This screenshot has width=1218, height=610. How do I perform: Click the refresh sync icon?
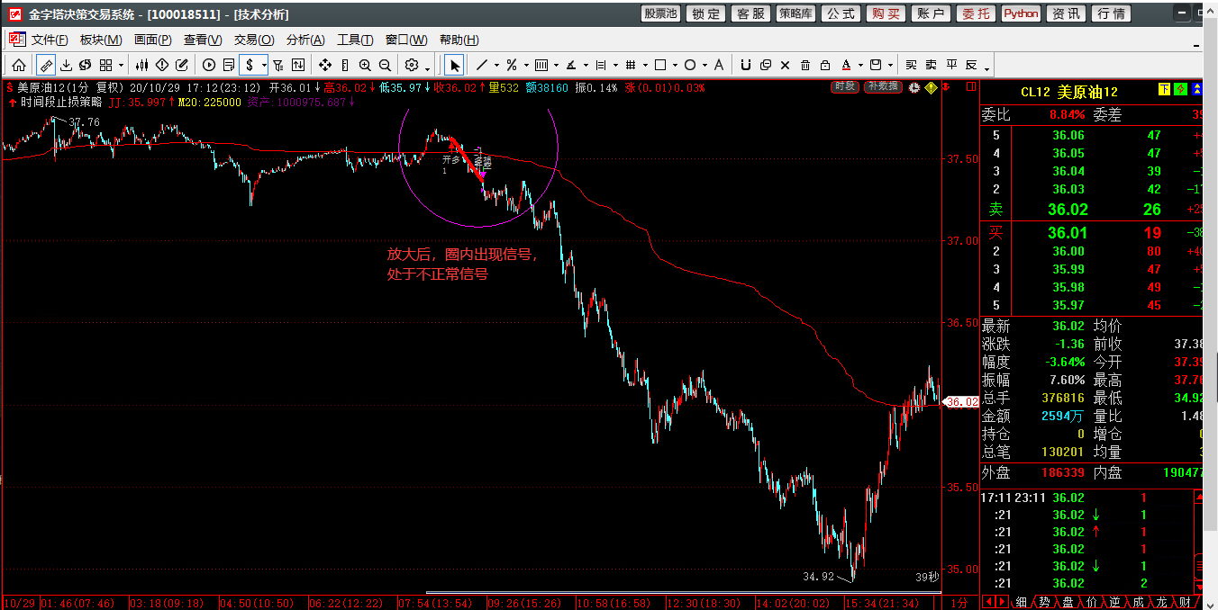[86, 65]
